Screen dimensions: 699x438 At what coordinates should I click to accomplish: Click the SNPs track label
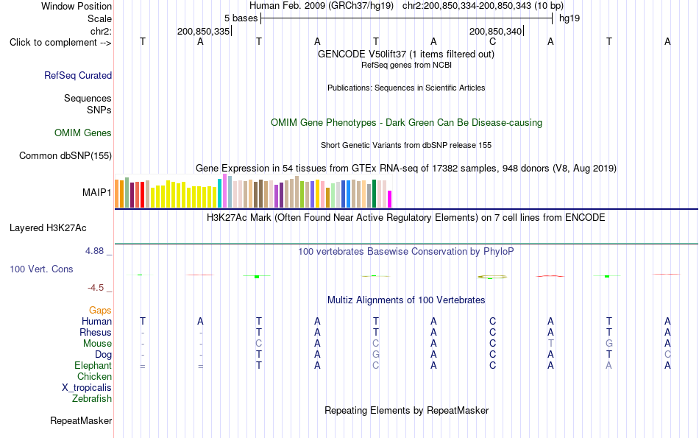pos(99,110)
